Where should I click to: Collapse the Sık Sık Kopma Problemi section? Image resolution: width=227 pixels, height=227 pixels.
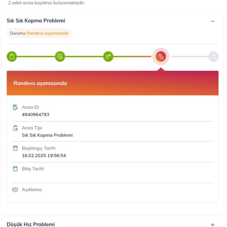[213, 21]
